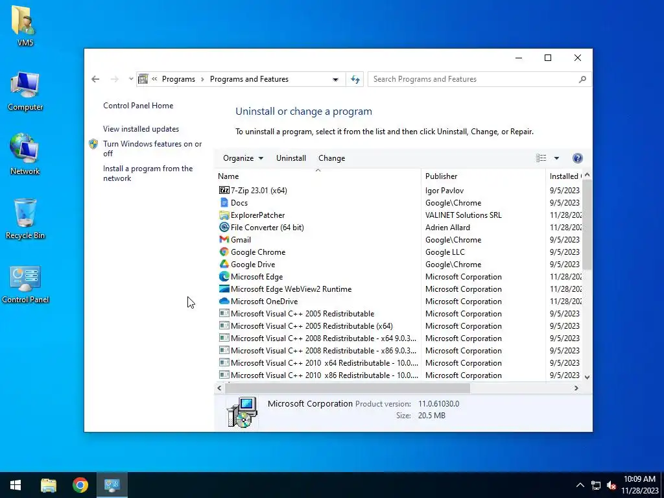Select Visual C++ 2010 x86 Redistributable row
This screenshot has height=498, width=664.
(x=399, y=375)
